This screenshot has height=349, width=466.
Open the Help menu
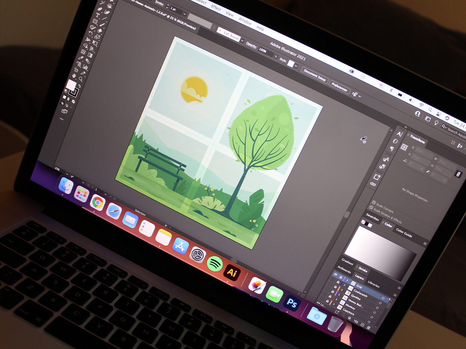click(x=260, y=28)
